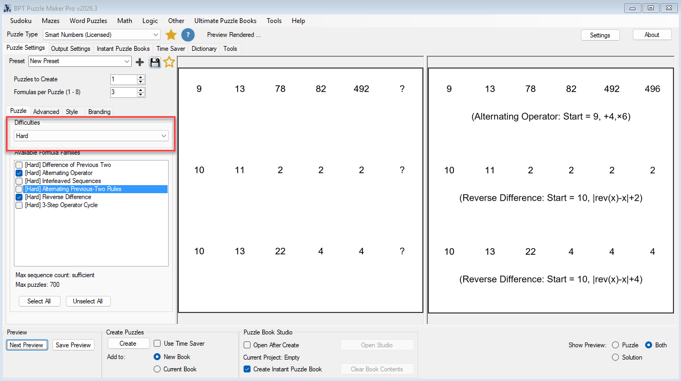The width and height of the screenshot is (681, 381).
Task: Click Formulas per Puzzle input field
Action: click(124, 92)
